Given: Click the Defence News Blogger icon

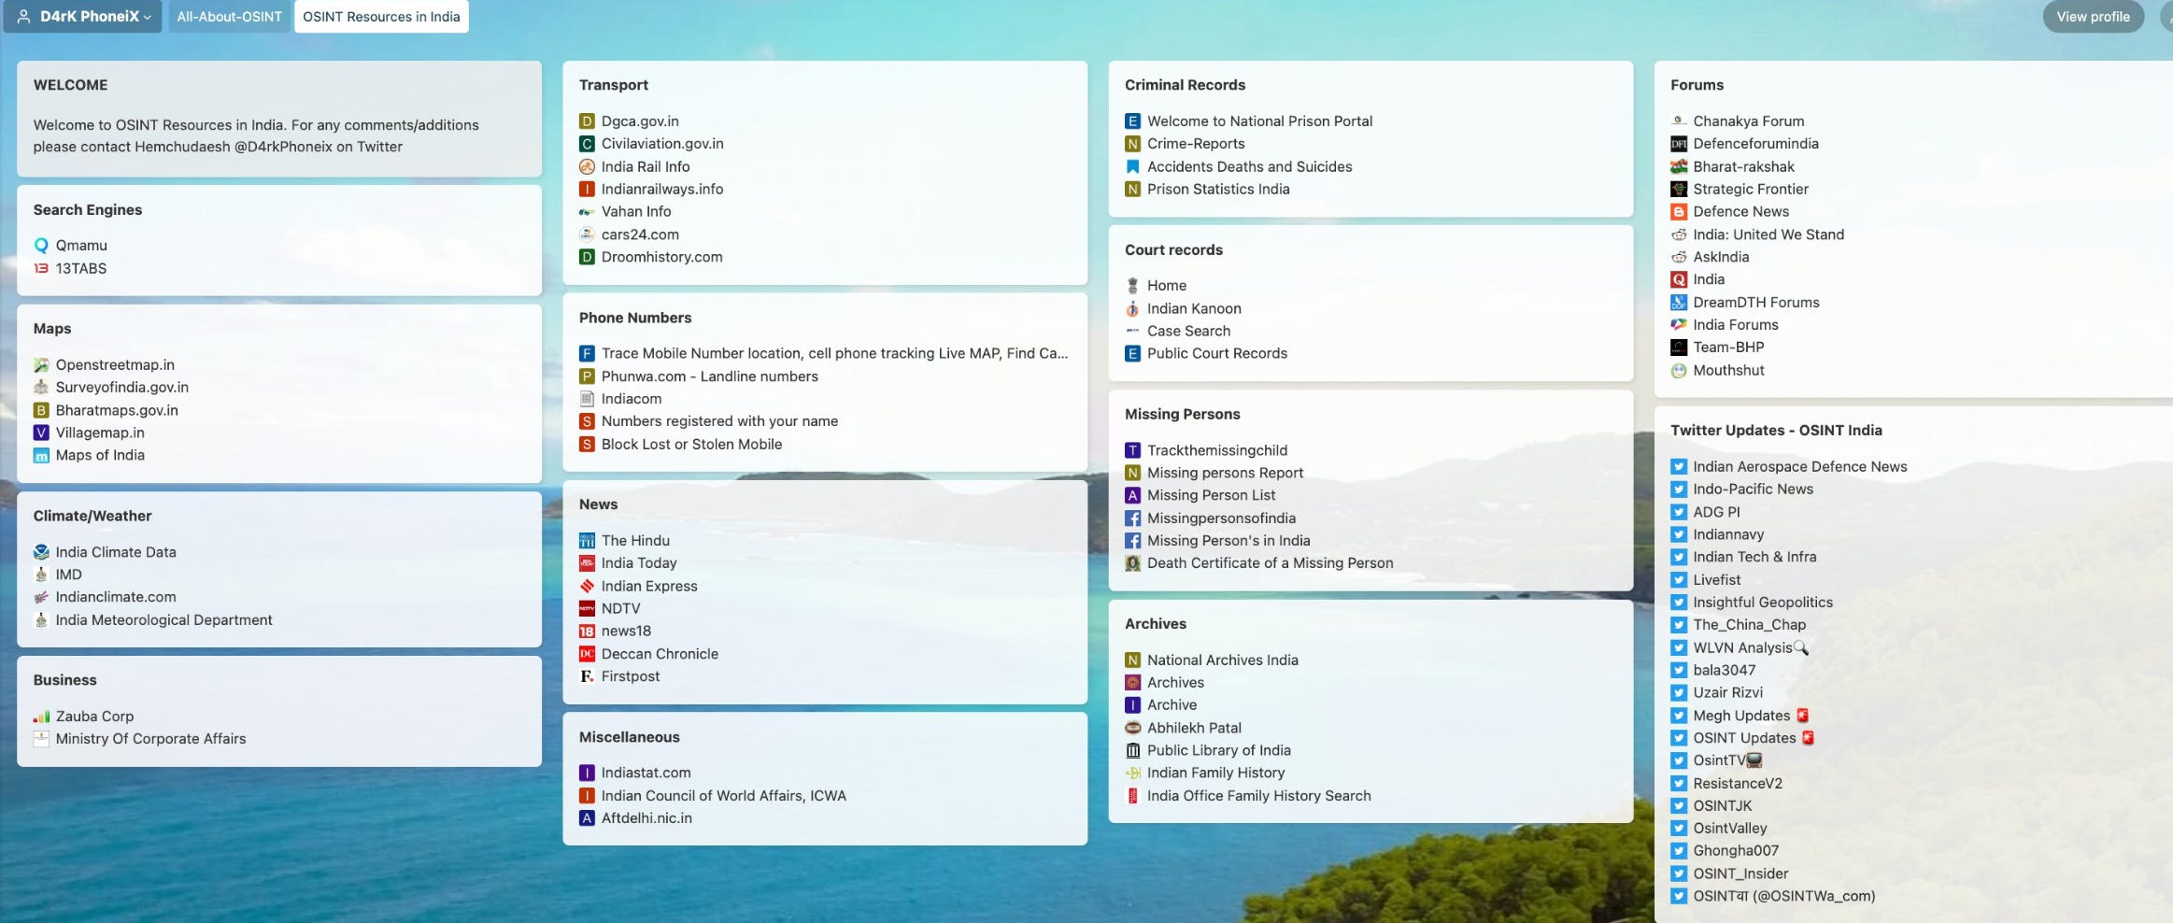Looking at the screenshot, I should [1679, 212].
